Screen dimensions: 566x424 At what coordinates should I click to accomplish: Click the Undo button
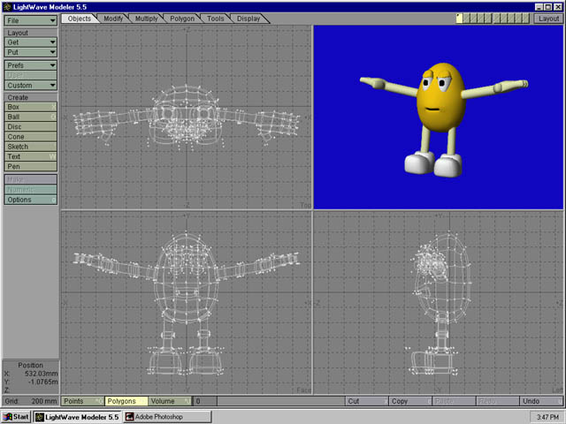540,401
